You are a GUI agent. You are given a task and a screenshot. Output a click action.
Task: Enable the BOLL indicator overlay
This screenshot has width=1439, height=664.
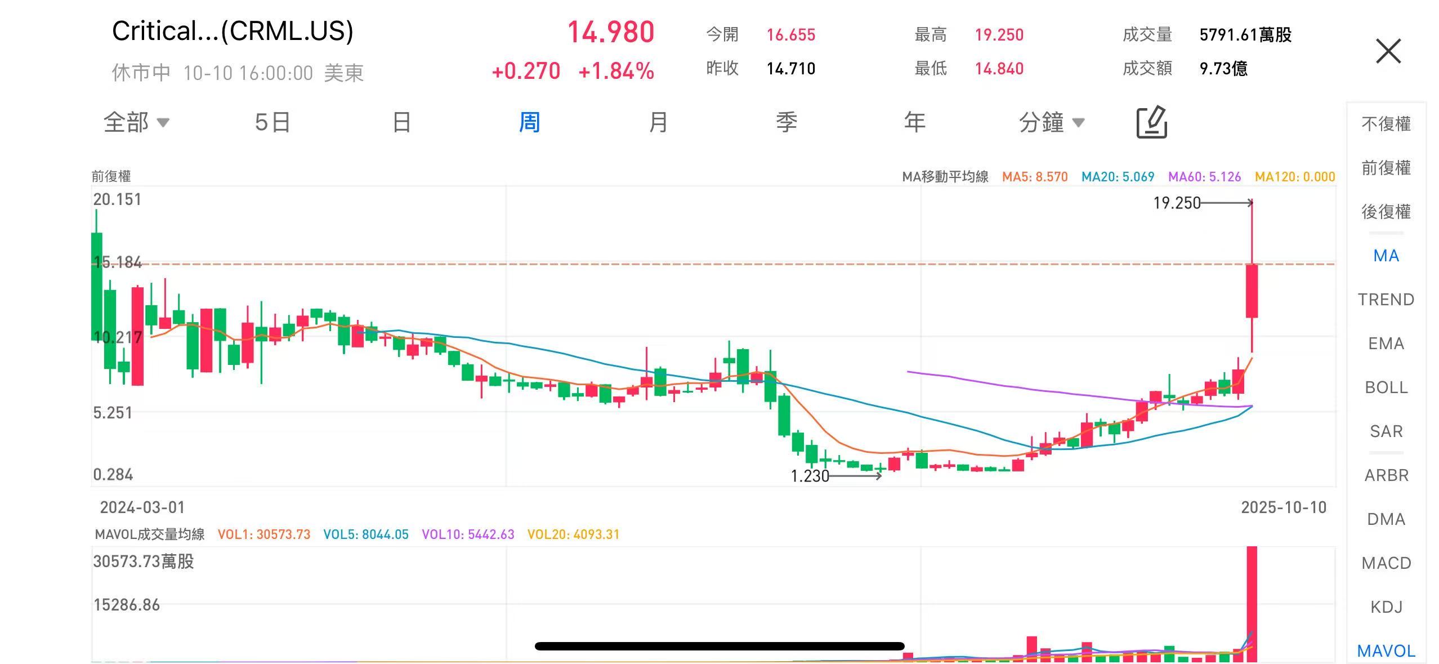(1386, 387)
